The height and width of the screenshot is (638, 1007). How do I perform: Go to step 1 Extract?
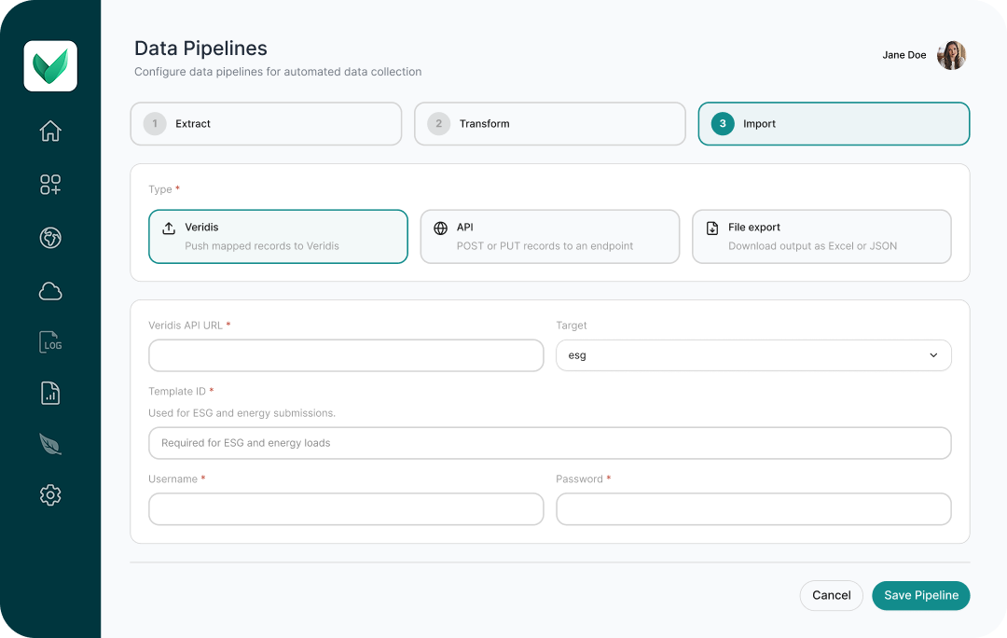point(266,124)
